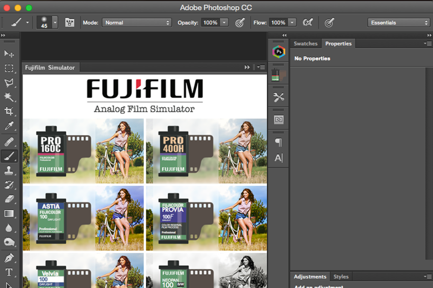Click the Flow 100% value field

pyautogui.click(x=278, y=22)
